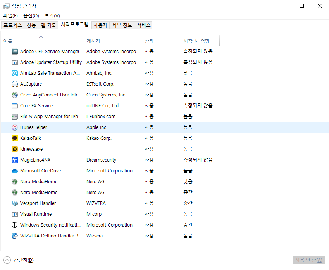The image size is (329, 270).
Task: Open the 옵션(O) menu
Action: pos(31,16)
